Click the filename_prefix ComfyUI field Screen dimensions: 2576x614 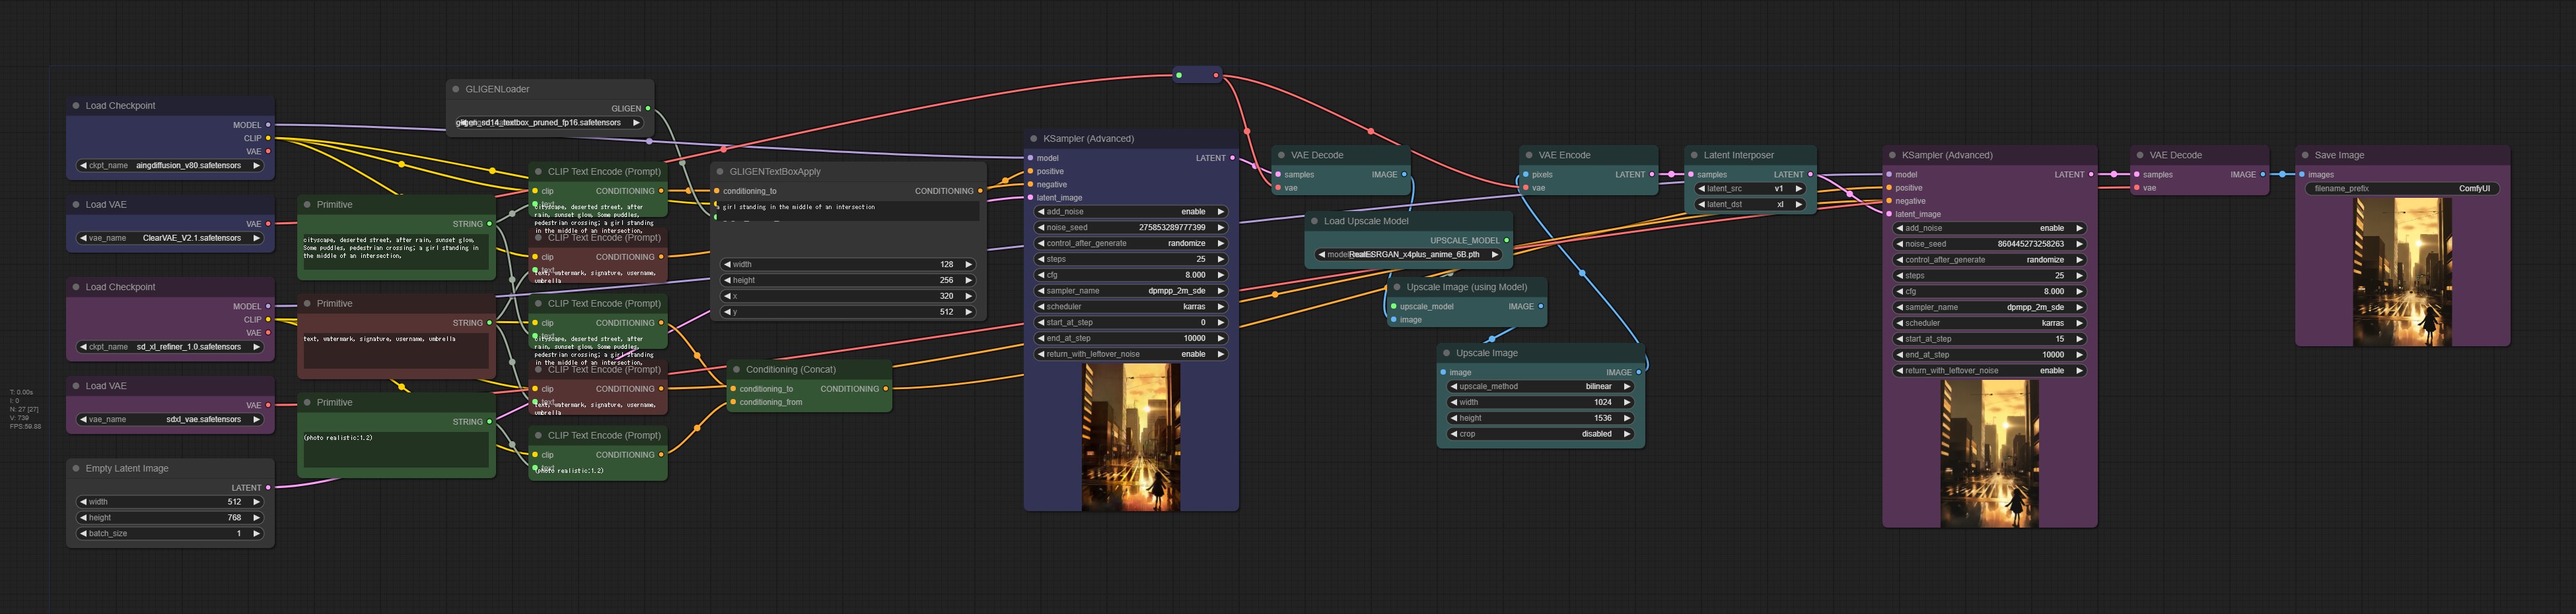click(2402, 189)
